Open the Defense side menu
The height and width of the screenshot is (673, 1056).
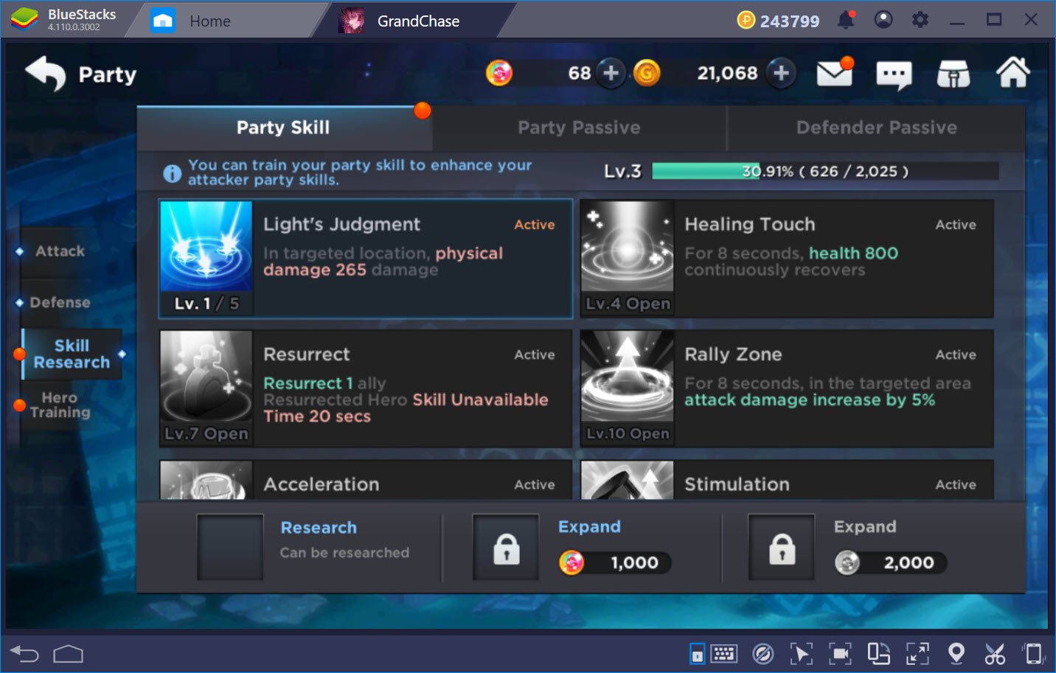(x=60, y=303)
